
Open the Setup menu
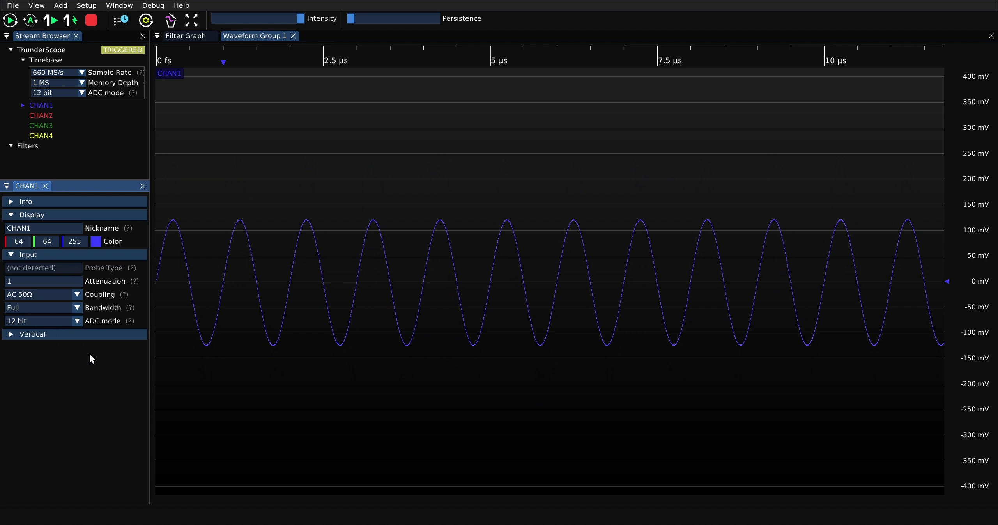(87, 5)
